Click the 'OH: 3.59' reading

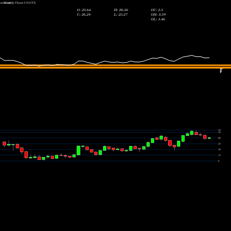coord(158,15)
